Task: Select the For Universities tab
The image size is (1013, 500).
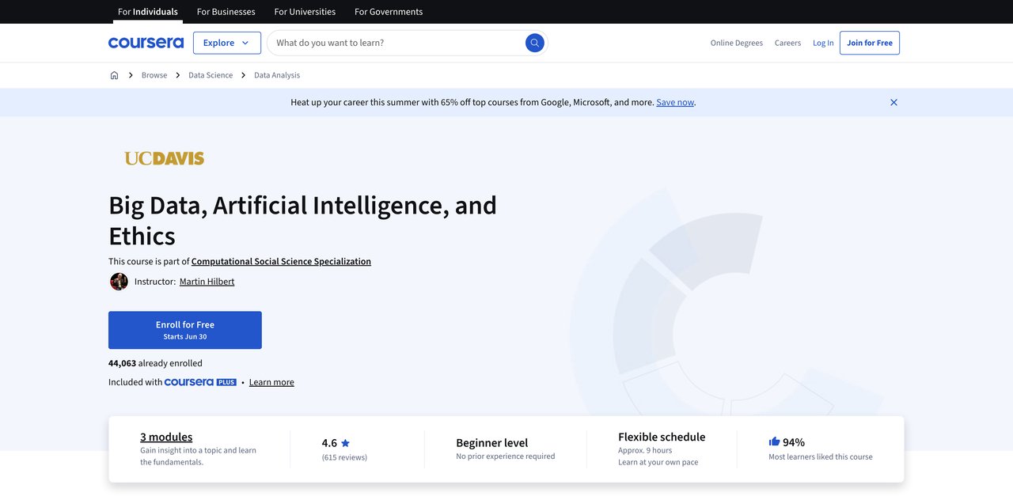Action: coord(305,10)
